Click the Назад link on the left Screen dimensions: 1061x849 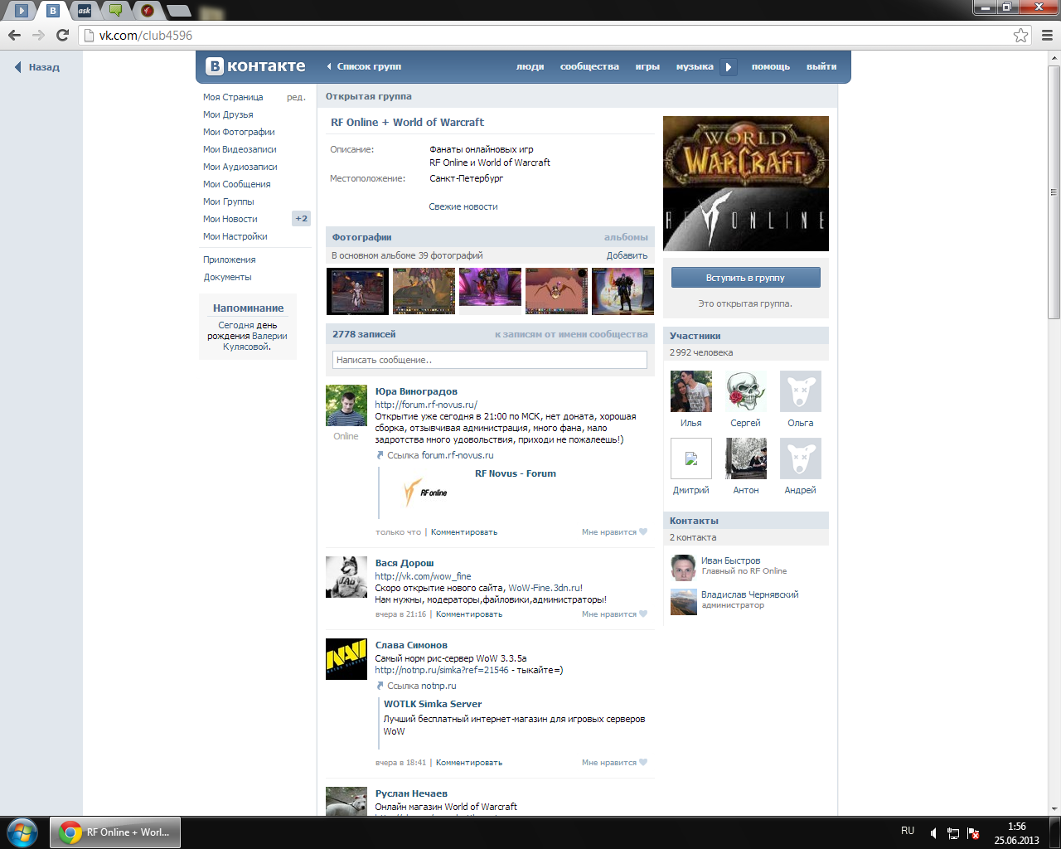pyautogui.click(x=44, y=68)
